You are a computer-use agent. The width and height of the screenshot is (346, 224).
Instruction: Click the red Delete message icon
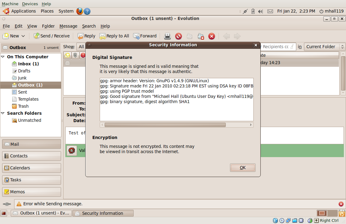click(212, 36)
